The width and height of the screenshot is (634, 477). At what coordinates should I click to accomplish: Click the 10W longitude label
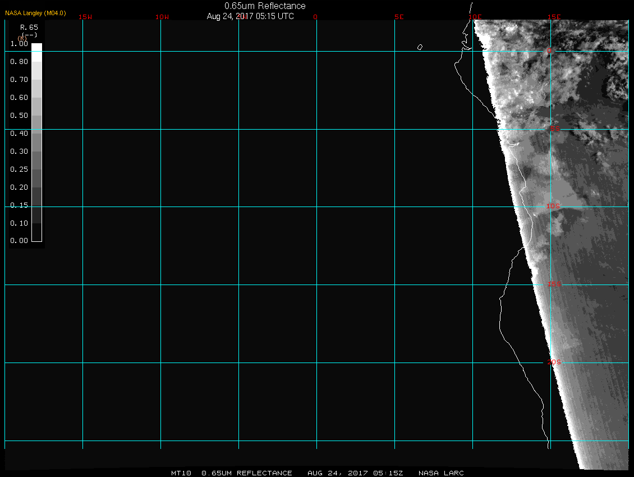(162, 17)
